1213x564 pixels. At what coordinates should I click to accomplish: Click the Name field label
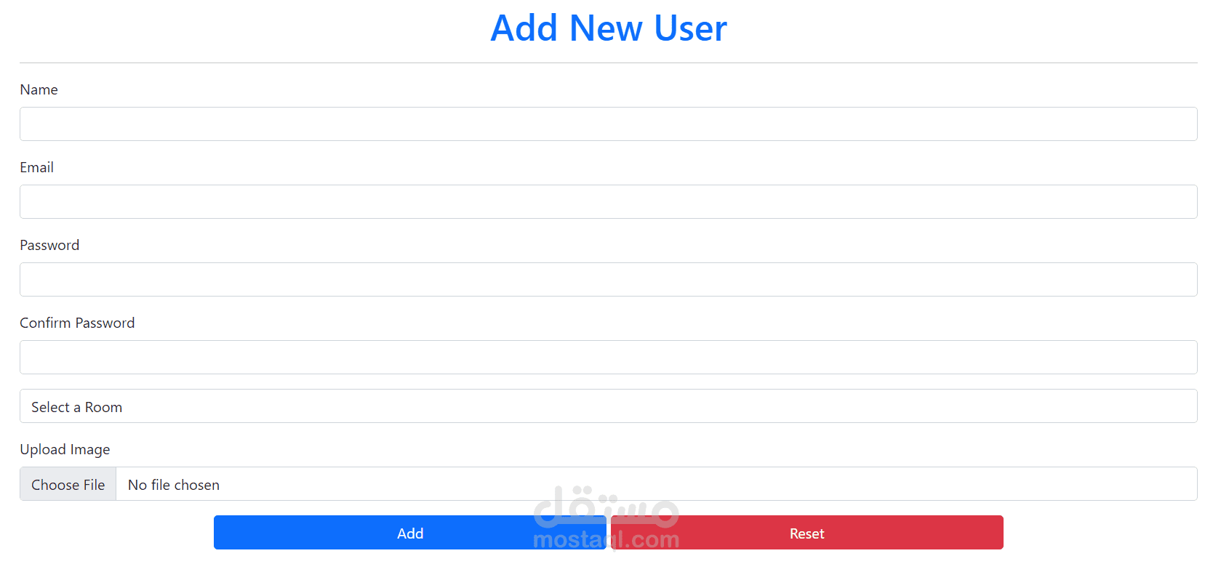(39, 89)
